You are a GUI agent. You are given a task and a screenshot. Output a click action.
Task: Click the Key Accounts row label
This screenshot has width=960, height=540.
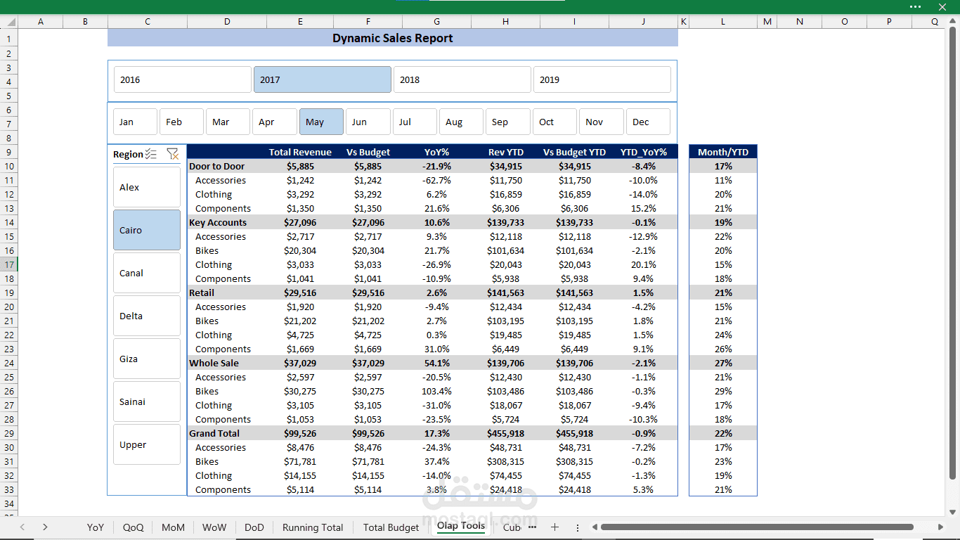218,222
